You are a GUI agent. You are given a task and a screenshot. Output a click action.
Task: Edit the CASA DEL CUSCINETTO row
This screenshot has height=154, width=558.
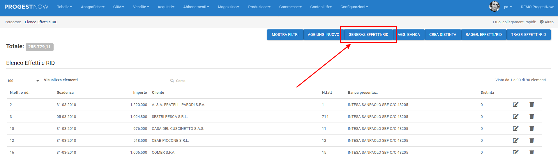pyautogui.click(x=515, y=128)
